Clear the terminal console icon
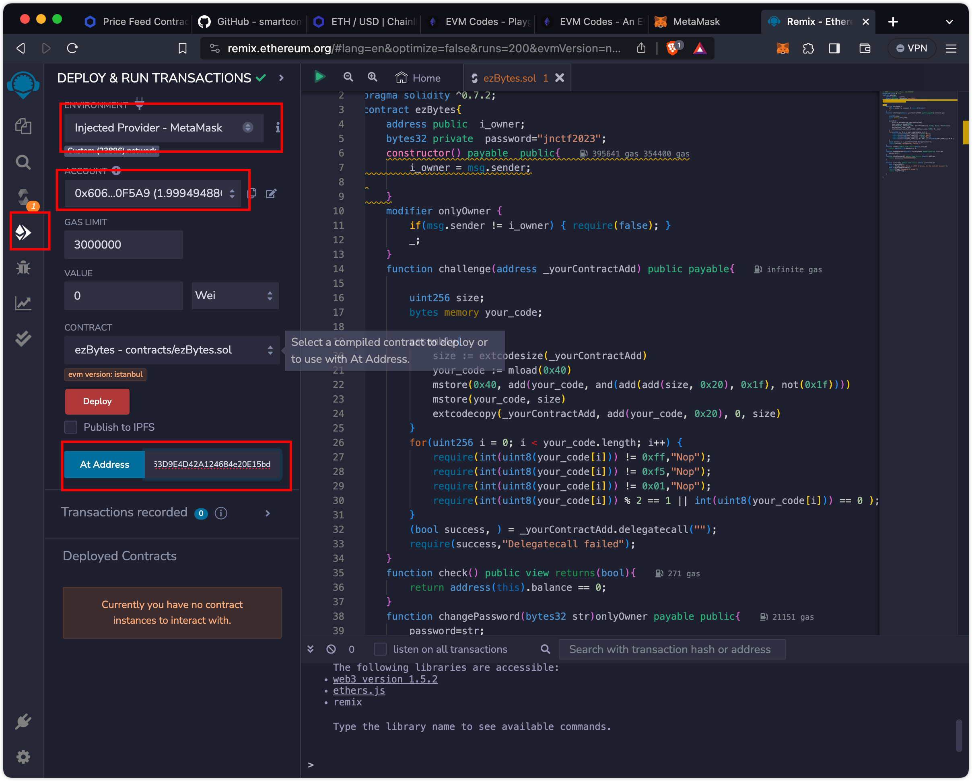The height and width of the screenshot is (781, 972). [x=331, y=649]
